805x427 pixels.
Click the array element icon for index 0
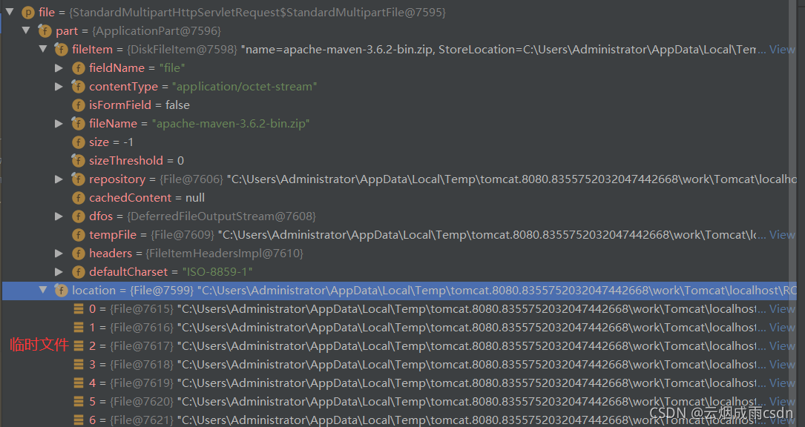(x=79, y=309)
